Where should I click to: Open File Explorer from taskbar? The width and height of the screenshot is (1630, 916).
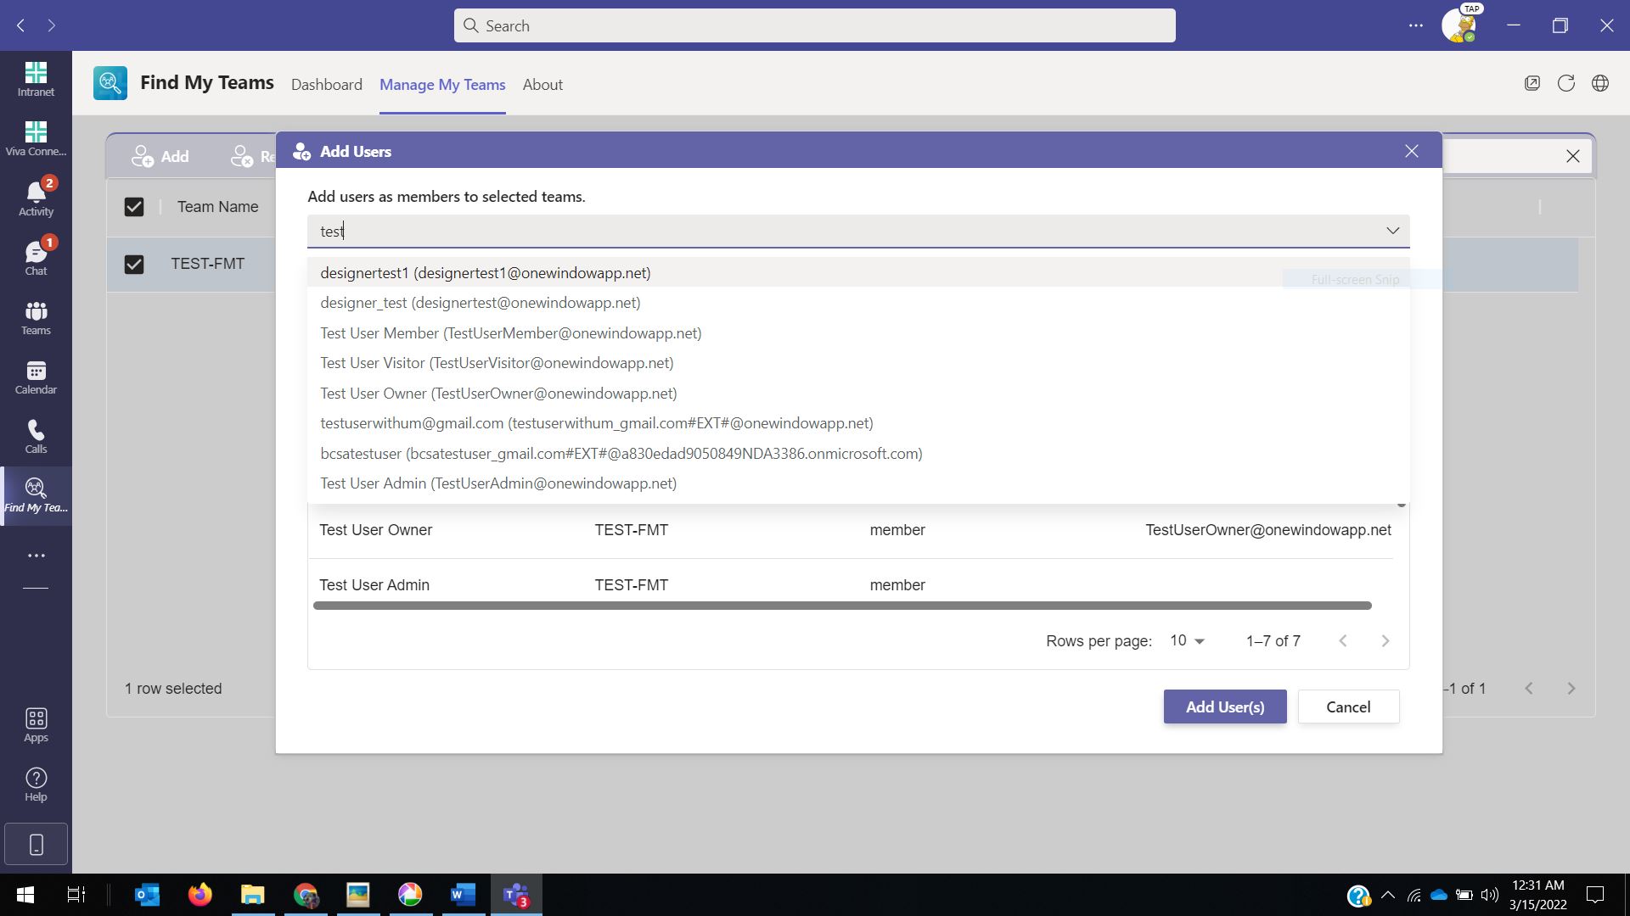click(253, 895)
